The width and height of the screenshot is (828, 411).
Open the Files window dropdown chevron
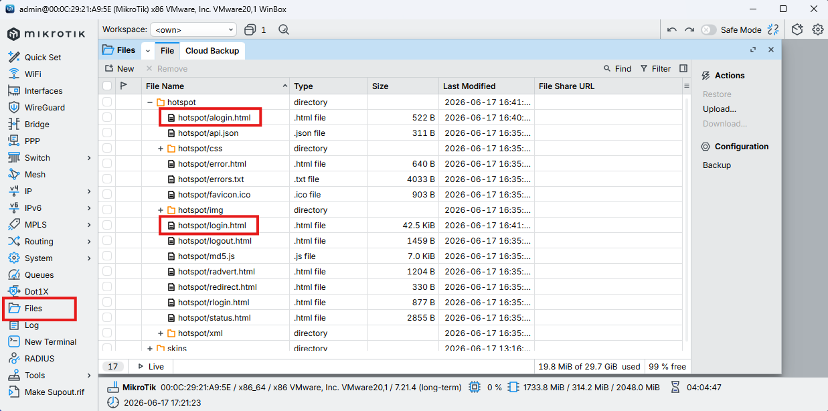148,51
